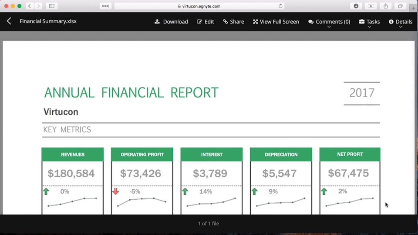The height and width of the screenshot is (235, 418).
Task: Show all Safari tabs overview
Action: pos(400,6)
